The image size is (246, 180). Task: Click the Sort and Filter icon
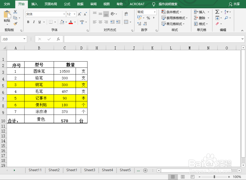[227, 11]
